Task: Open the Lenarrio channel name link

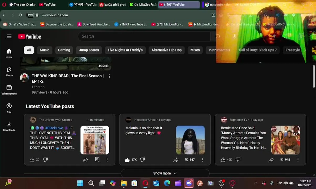Action: [38, 87]
